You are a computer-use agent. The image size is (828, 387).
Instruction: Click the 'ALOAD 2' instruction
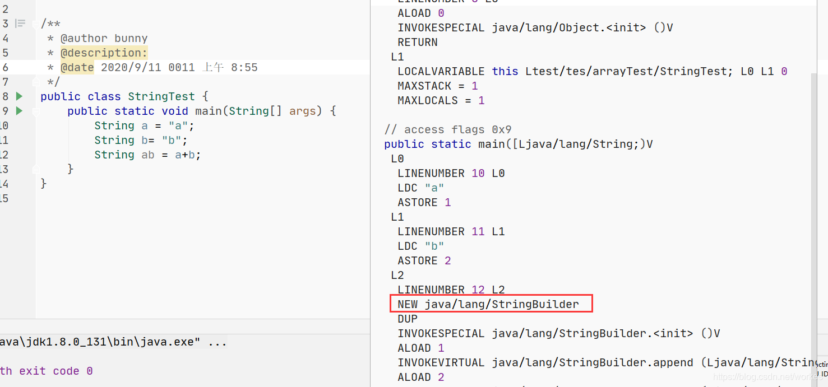pos(421,377)
